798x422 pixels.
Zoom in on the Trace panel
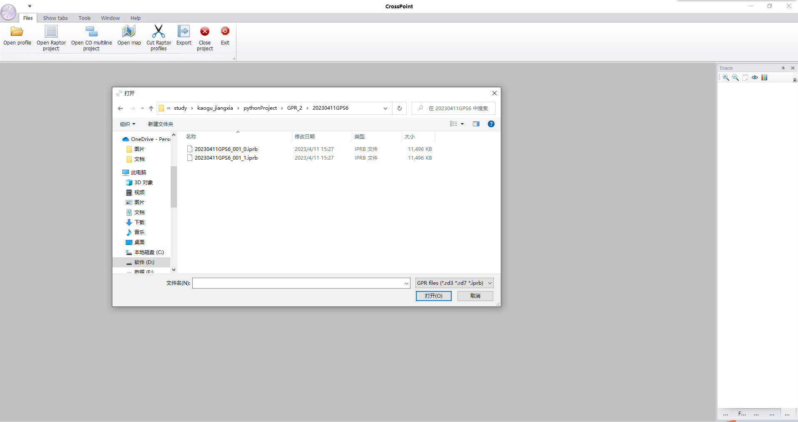[x=726, y=77]
